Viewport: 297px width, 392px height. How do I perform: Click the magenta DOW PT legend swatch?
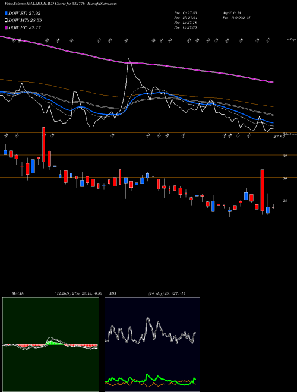pos(6,27)
